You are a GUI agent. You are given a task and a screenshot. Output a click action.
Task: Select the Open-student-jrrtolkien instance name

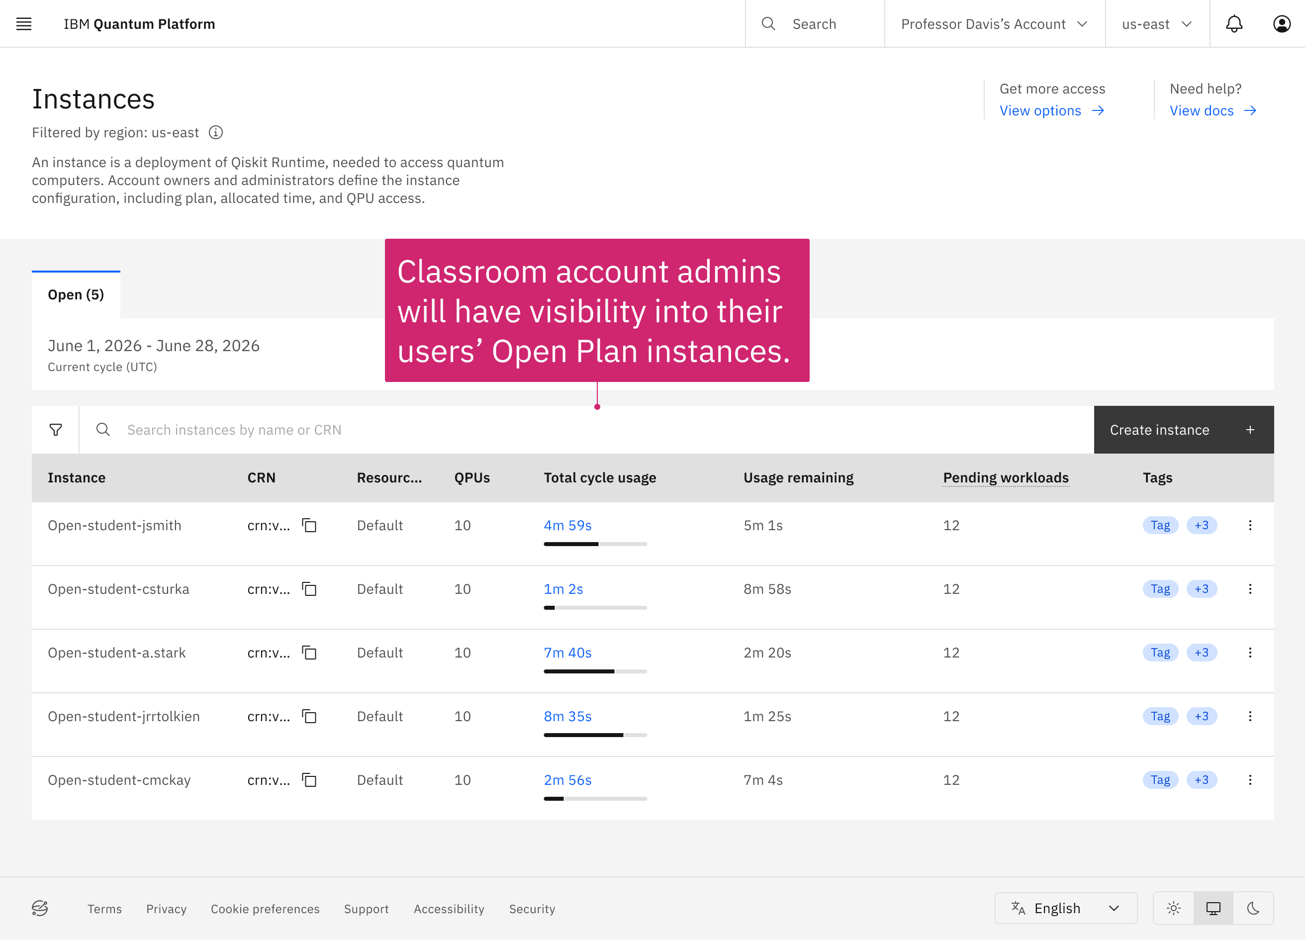click(x=124, y=716)
